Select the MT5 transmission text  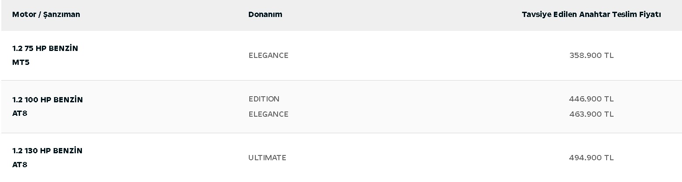[x=20, y=62]
